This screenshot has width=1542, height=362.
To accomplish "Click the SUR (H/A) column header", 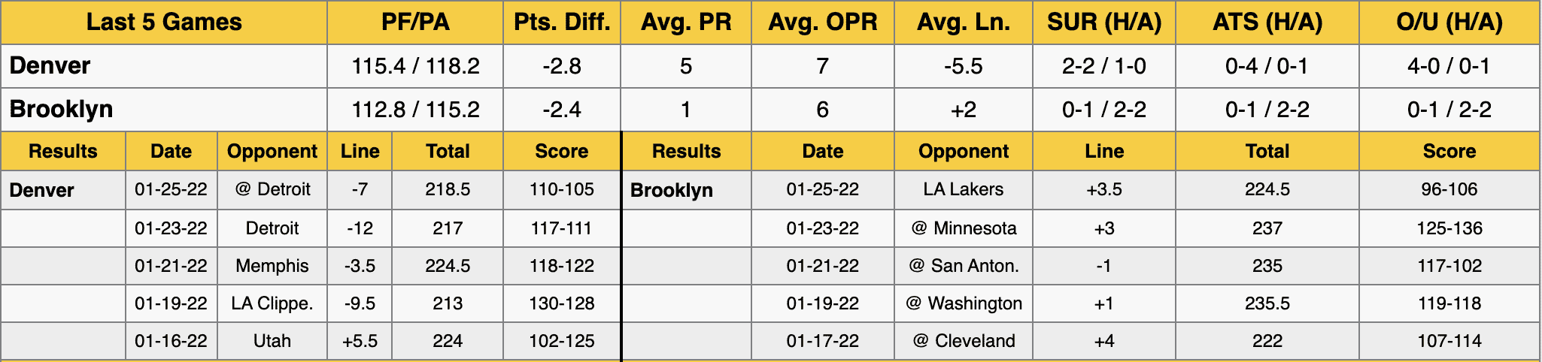I will click(x=1103, y=23).
